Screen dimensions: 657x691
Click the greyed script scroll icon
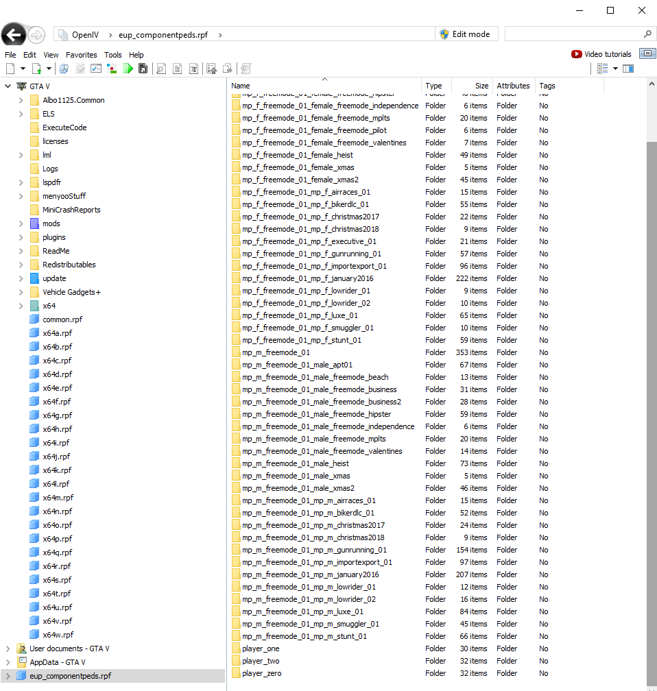(246, 69)
